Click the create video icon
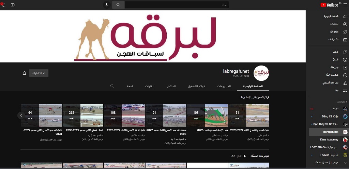Screen dimensions: 349x169 click(x=13, y=5)
